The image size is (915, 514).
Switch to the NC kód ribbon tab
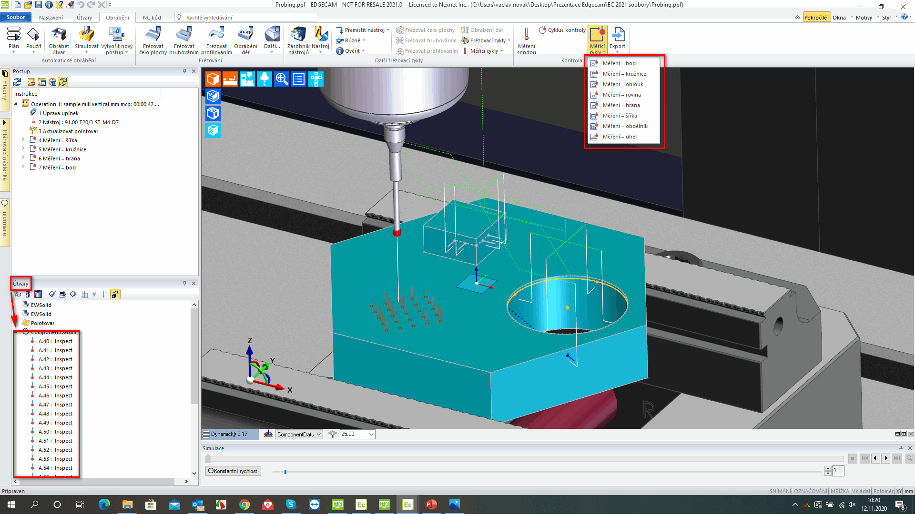[152, 18]
